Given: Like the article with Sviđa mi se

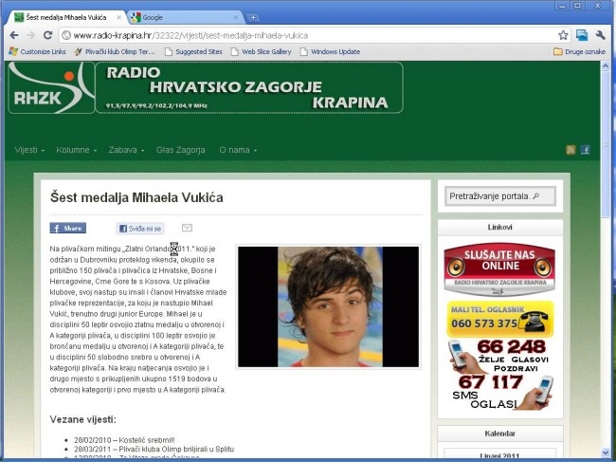Looking at the screenshot, I should tap(140, 229).
